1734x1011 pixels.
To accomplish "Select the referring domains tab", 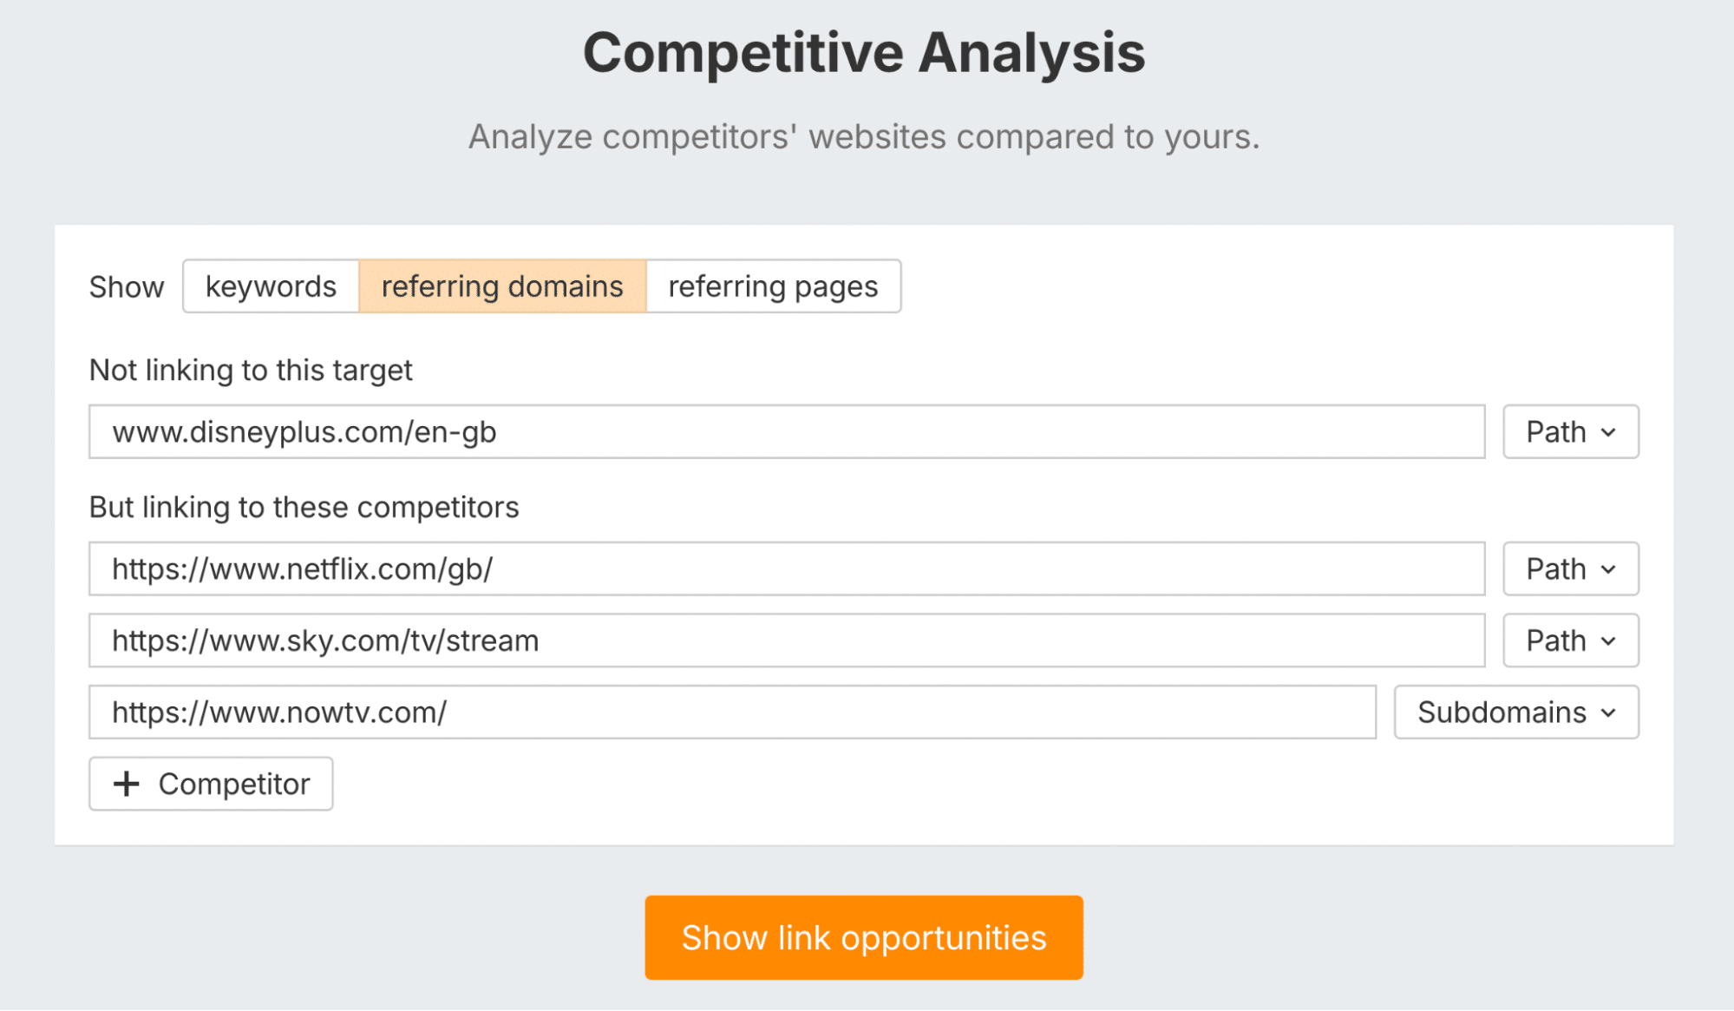I will (503, 286).
